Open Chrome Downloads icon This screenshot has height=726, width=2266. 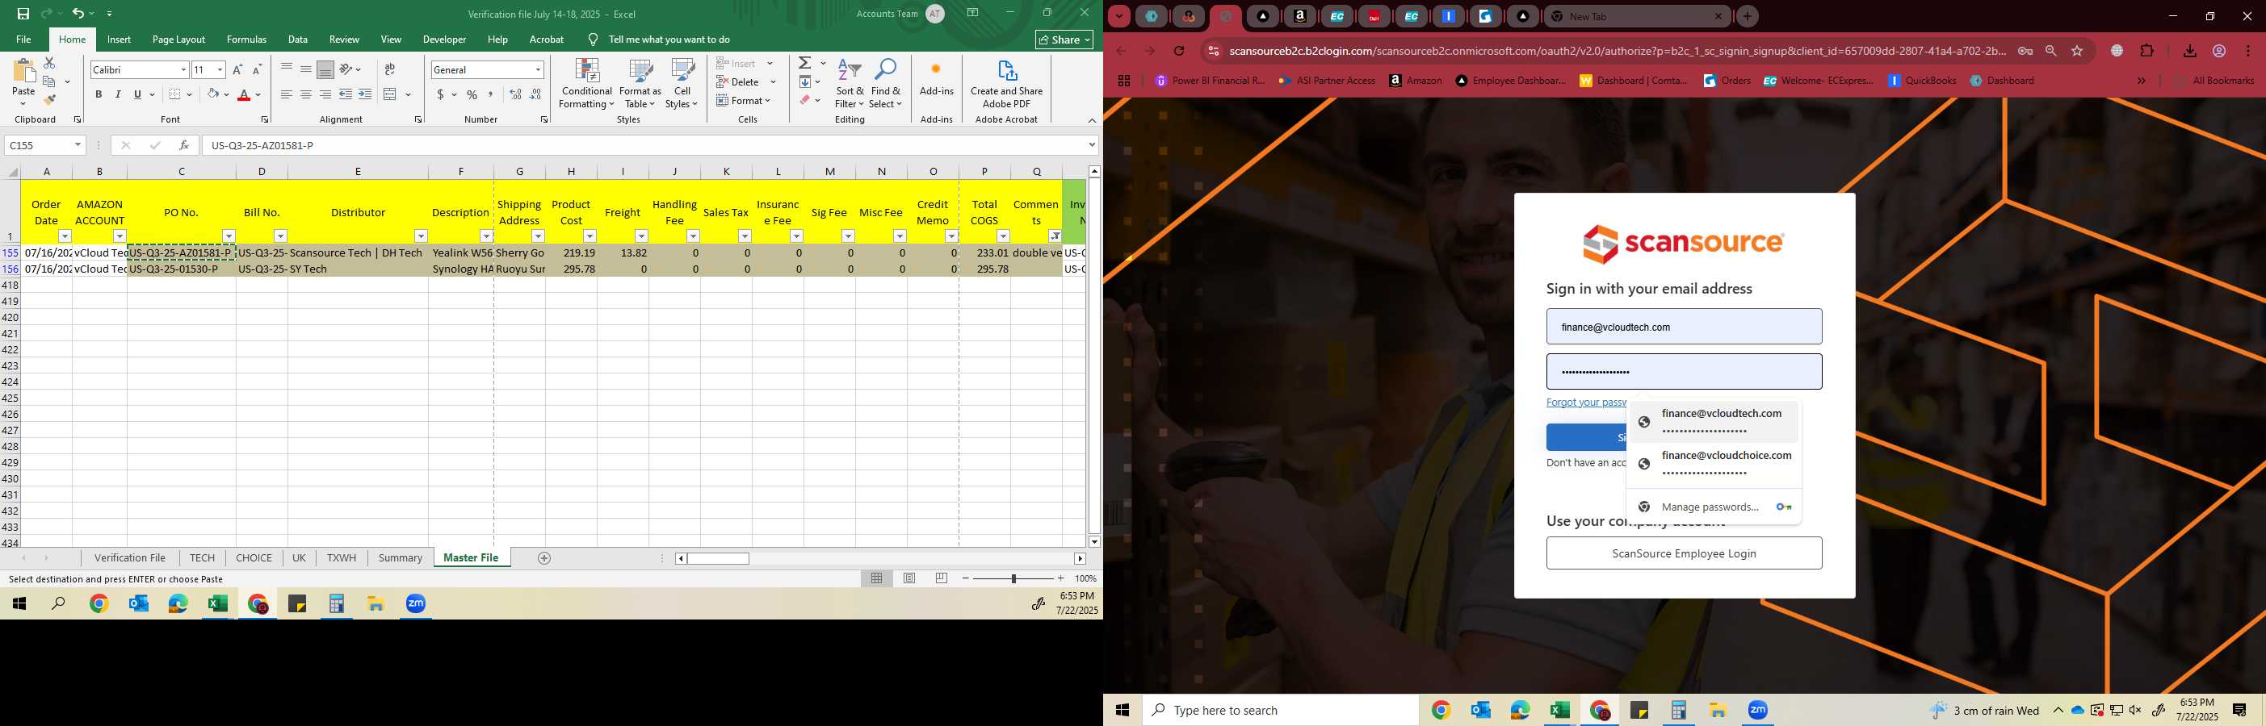point(2189,51)
